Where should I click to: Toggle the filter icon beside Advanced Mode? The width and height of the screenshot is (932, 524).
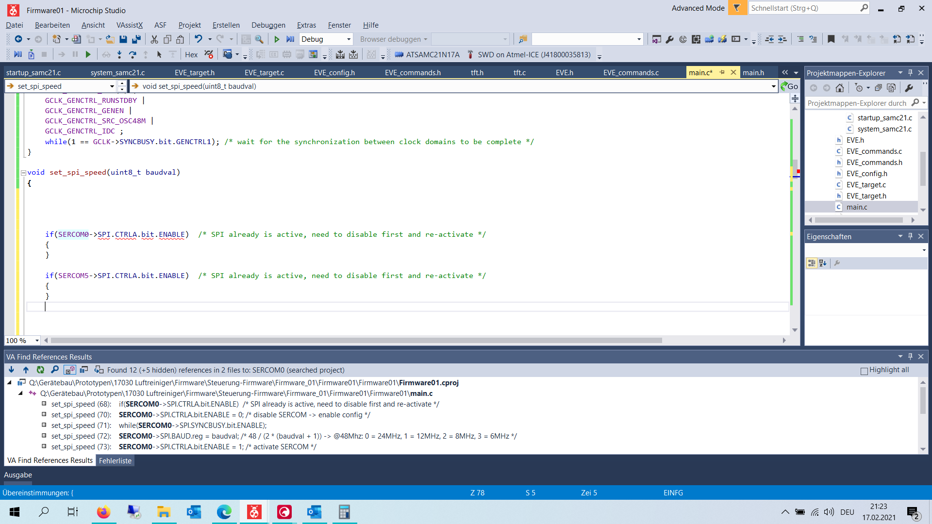pos(737,8)
